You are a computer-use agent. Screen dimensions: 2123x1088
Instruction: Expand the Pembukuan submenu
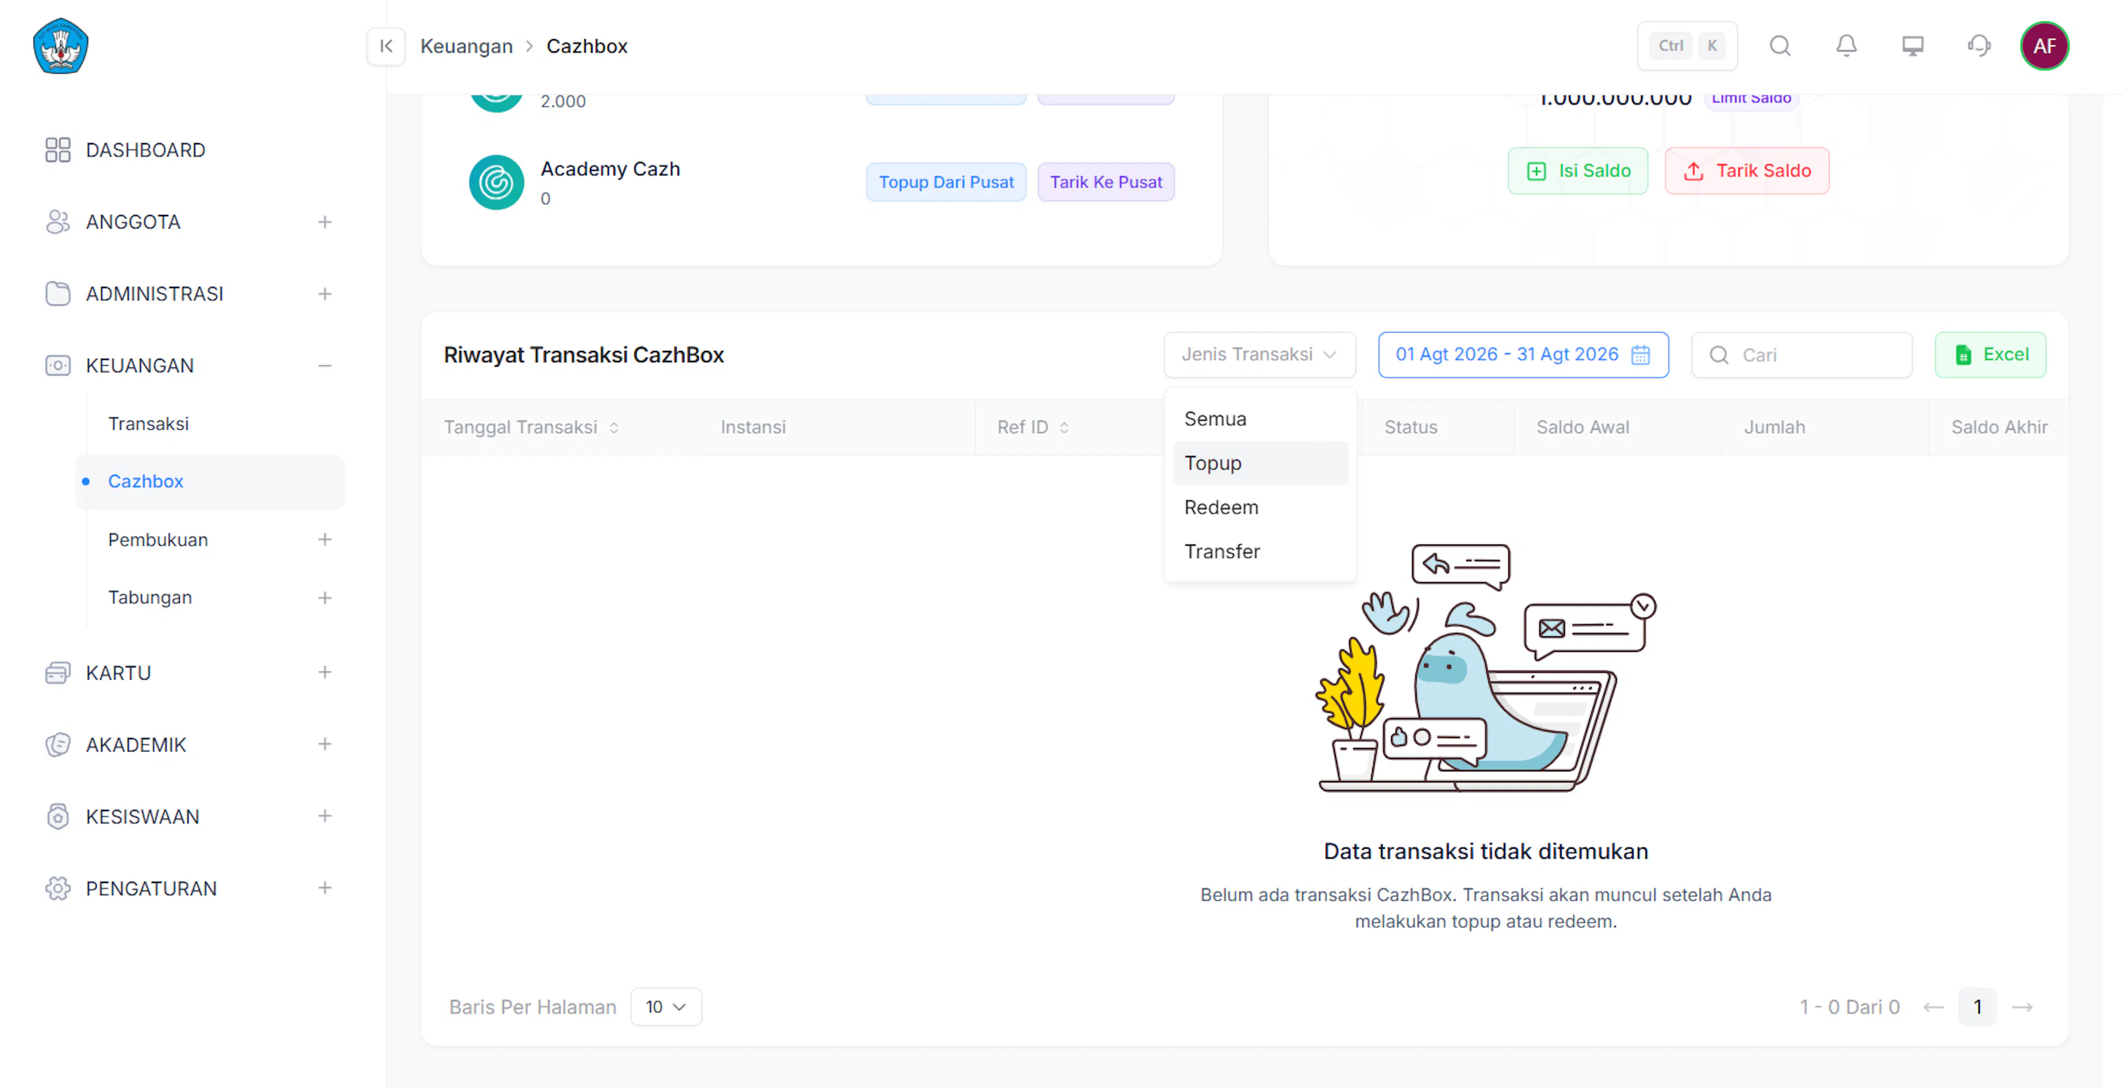(325, 539)
